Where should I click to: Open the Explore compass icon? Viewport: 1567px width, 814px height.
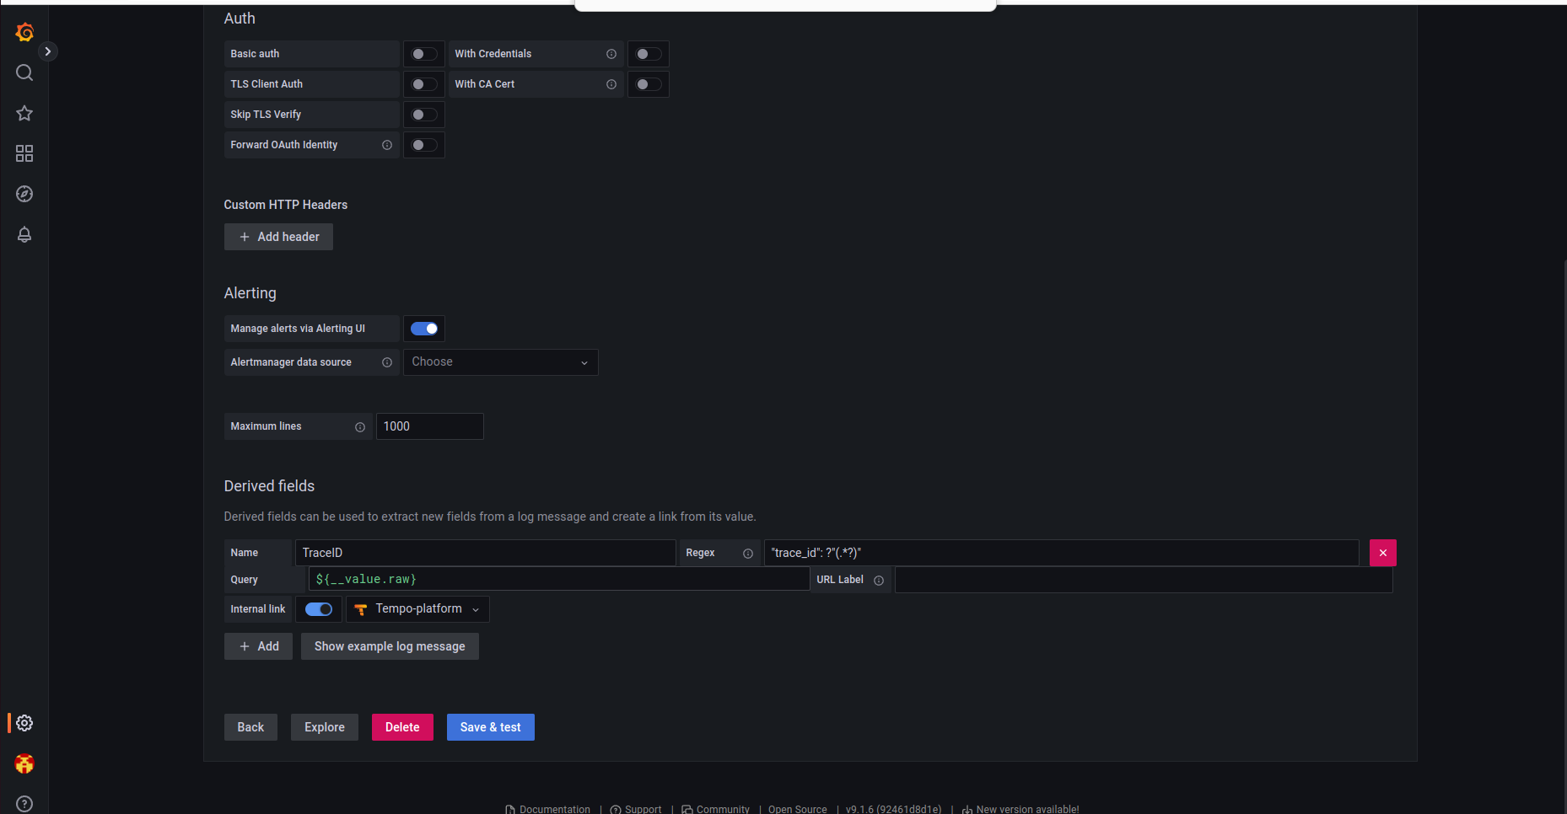click(24, 194)
